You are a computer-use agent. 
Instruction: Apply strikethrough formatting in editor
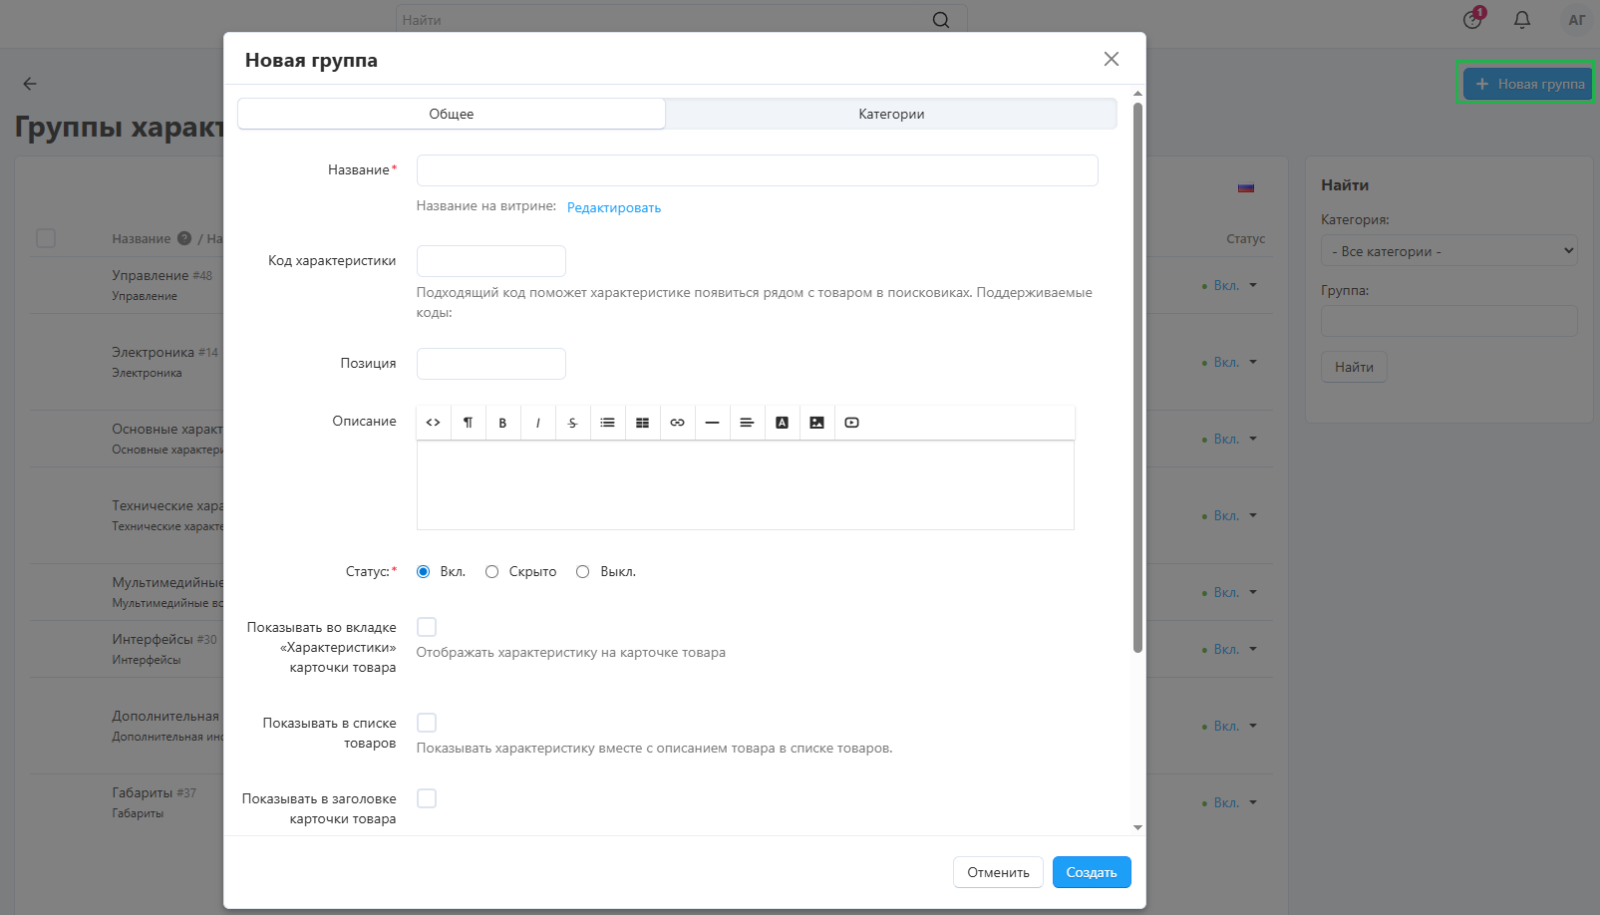[x=572, y=423]
